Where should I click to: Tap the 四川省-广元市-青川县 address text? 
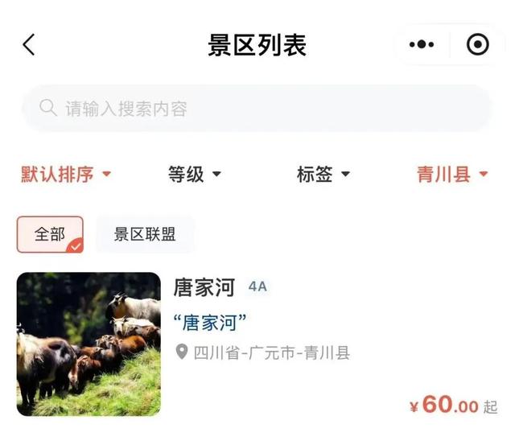pyautogui.click(x=272, y=352)
